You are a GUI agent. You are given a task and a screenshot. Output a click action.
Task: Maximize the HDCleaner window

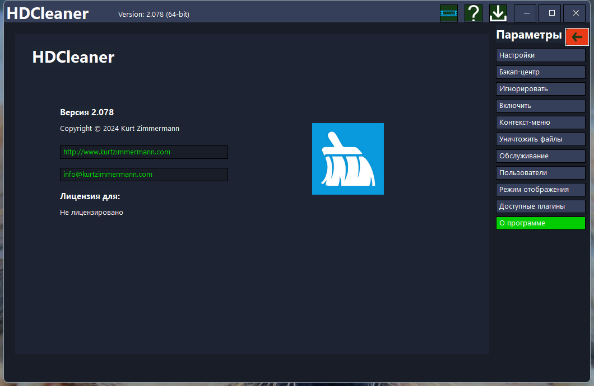pyautogui.click(x=551, y=13)
